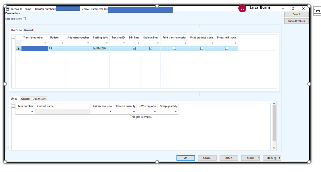Open the Item number filter dropdown

click(32, 112)
